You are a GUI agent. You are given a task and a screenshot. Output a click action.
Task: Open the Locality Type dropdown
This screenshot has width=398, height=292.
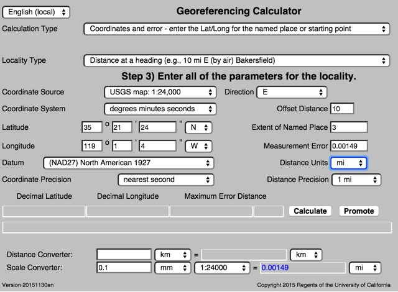236,61
